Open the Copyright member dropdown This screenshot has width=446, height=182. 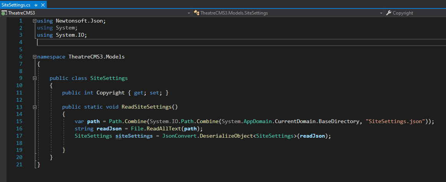click(x=415, y=13)
